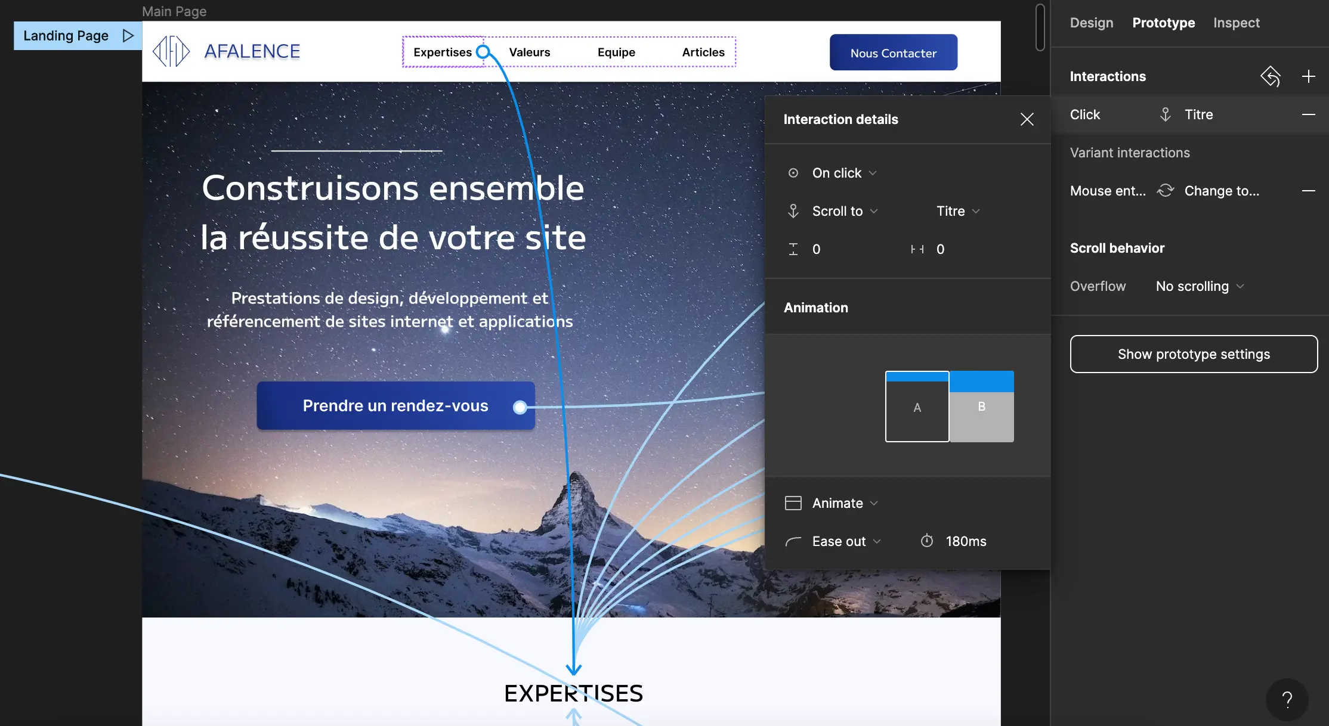1329x726 pixels.
Task: Click the scroll-to anchor icon in interaction
Action: coord(793,210)
